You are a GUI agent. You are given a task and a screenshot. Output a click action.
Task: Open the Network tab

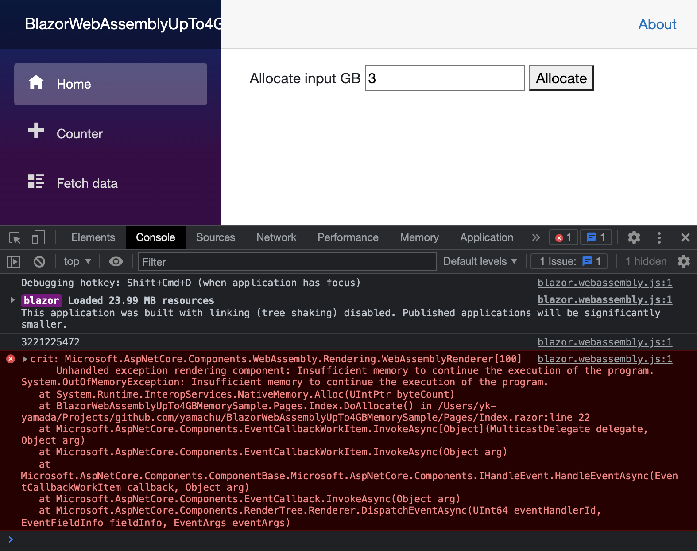coord(276,237)
